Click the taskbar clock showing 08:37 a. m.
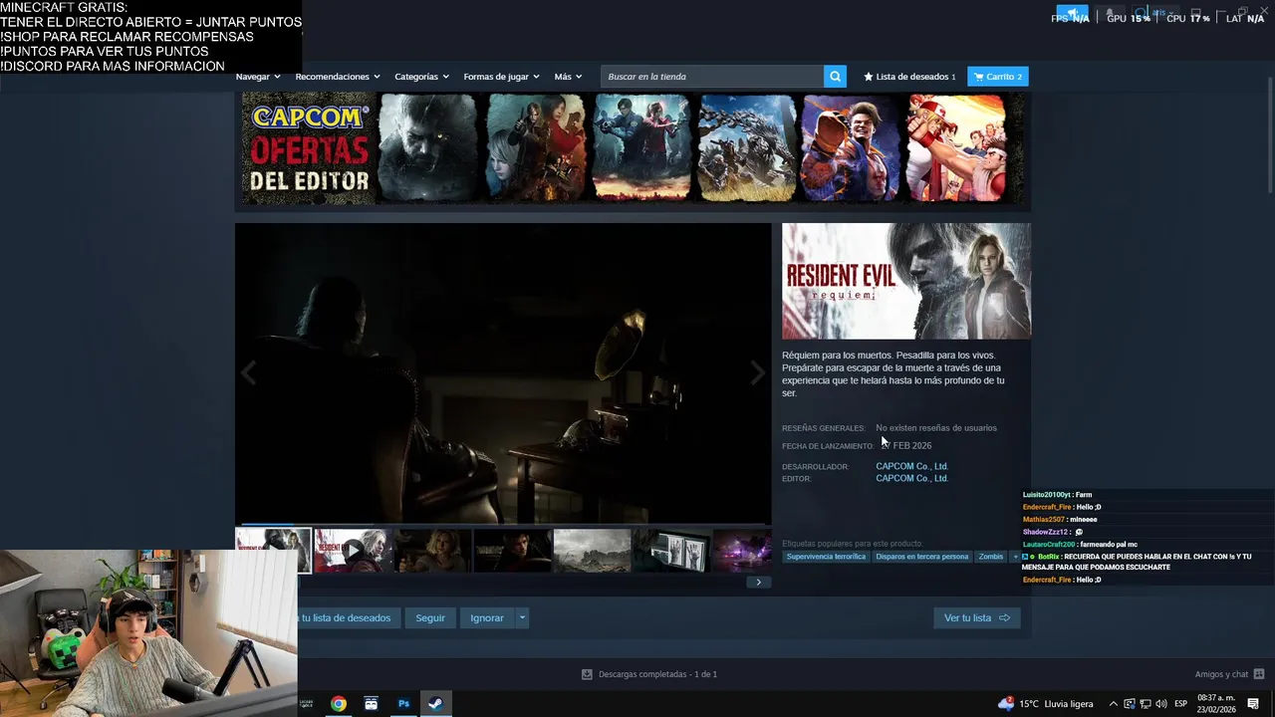This screenshot has height=717, width=1275. [x=1217, y=704]
